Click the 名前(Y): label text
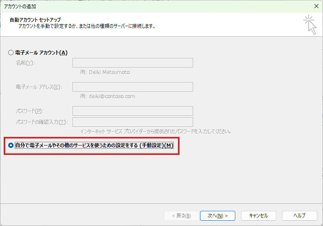Image resolution: width=323 pixels, height=226 pixels. 25,63
